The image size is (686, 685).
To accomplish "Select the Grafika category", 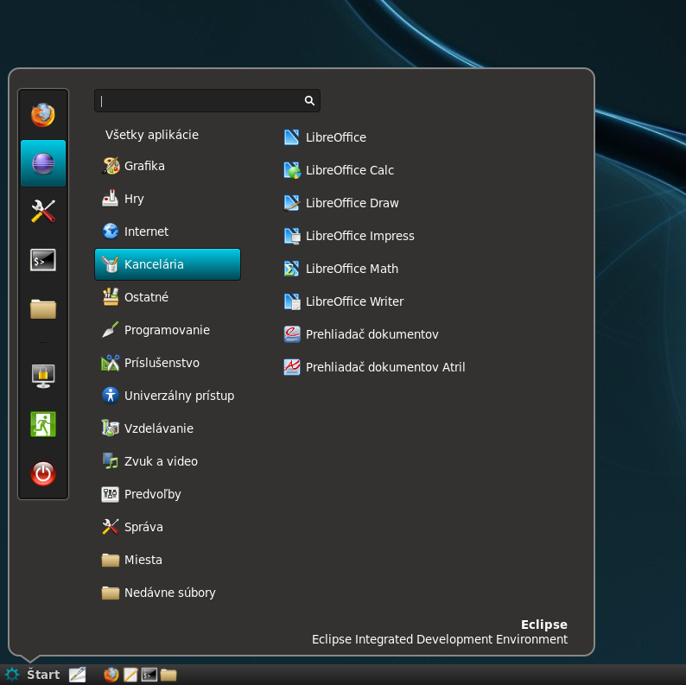I will click(168, 166).
